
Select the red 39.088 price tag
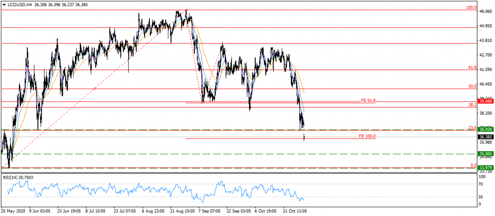pos(485,101)
